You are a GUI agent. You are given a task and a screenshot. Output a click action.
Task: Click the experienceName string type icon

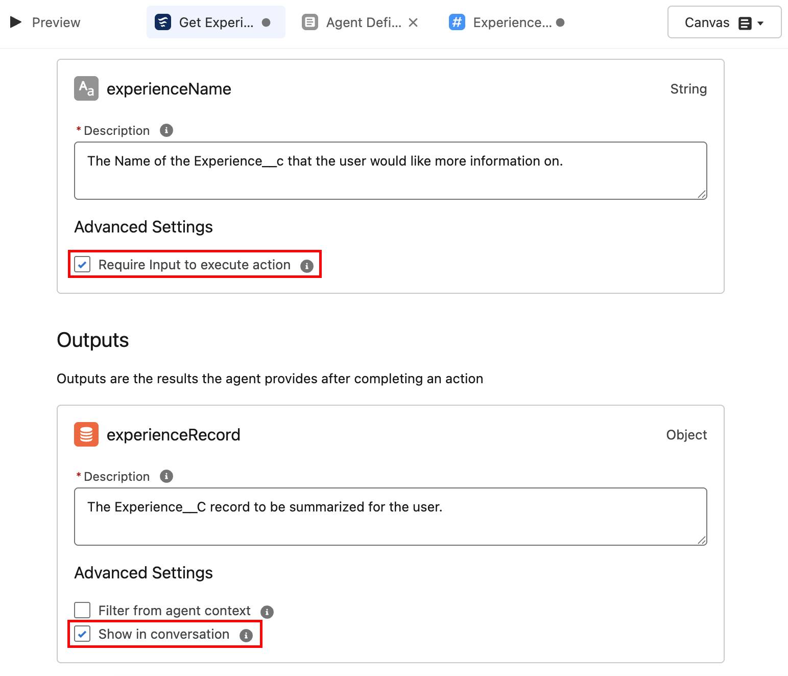click(x=86, y=89)
